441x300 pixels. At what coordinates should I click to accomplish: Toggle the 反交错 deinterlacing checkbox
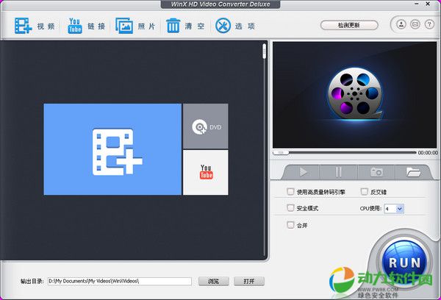tap(364, 191)
